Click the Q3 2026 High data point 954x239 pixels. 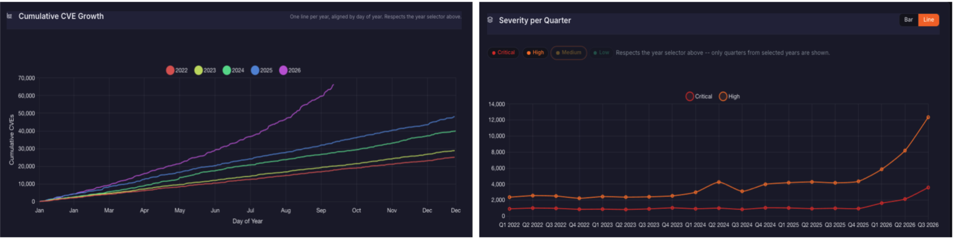tap(928, 118)
